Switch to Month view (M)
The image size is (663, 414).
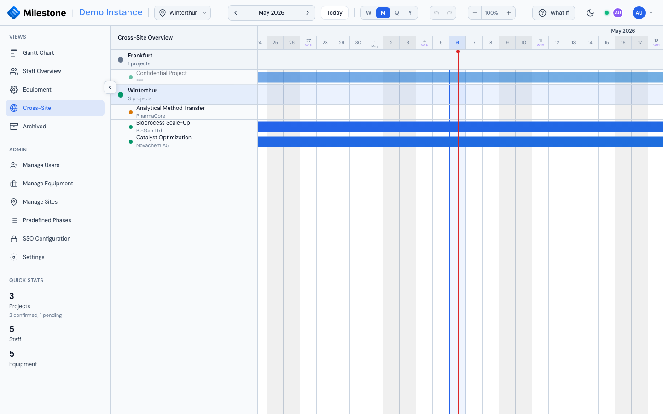click(383, 13)
